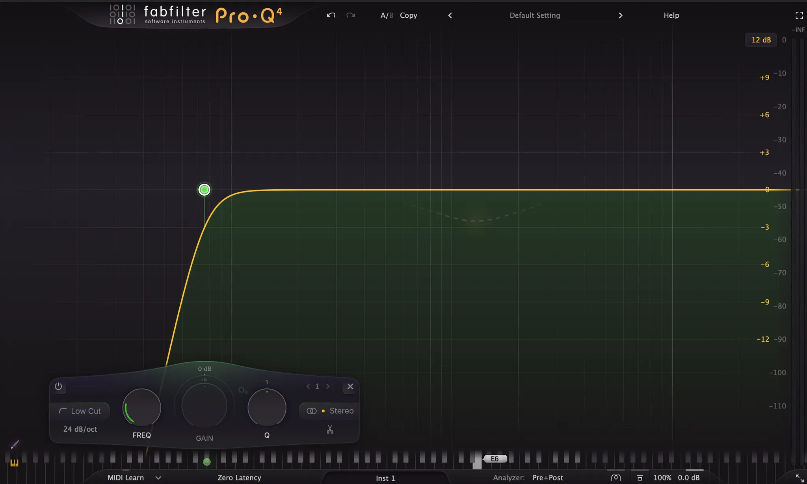This screenshot has width=807, height=484.
Task: Click the phase invert icon in bottom bar
Action: (x=615, y=478)
